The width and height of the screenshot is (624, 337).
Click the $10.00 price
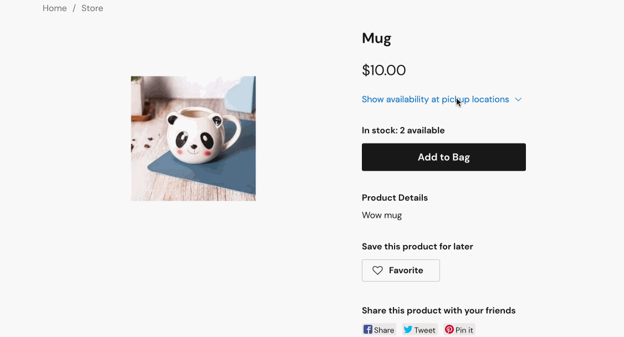pyautogui.click(x=384, y=70)
